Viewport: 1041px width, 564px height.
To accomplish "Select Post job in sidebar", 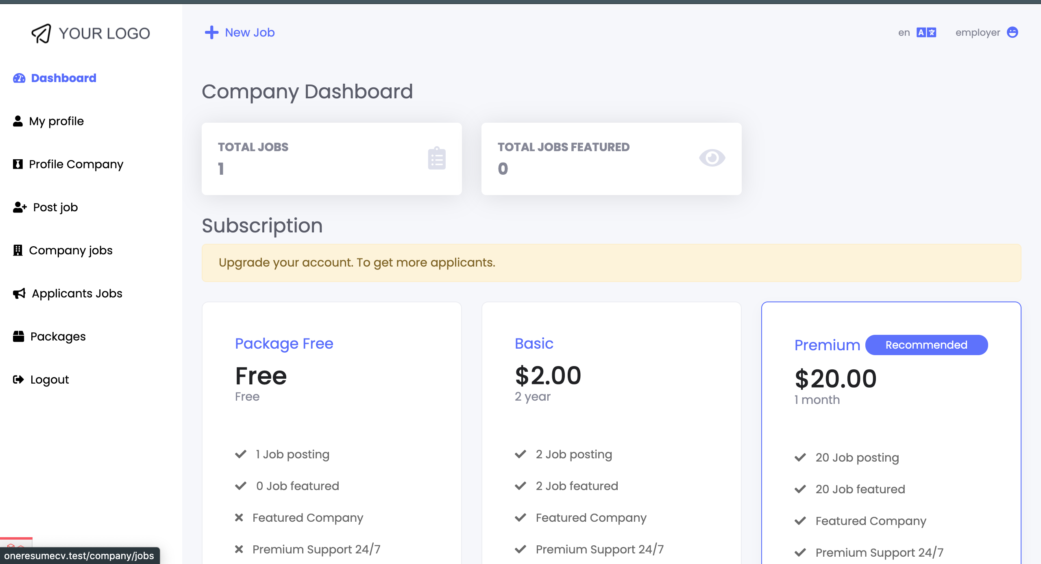I will point(55,207).
